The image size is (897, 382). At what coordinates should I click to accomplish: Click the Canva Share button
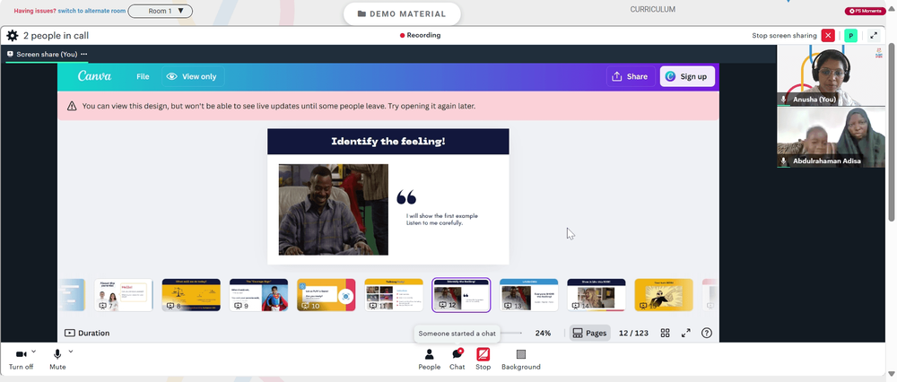[630, 76]
